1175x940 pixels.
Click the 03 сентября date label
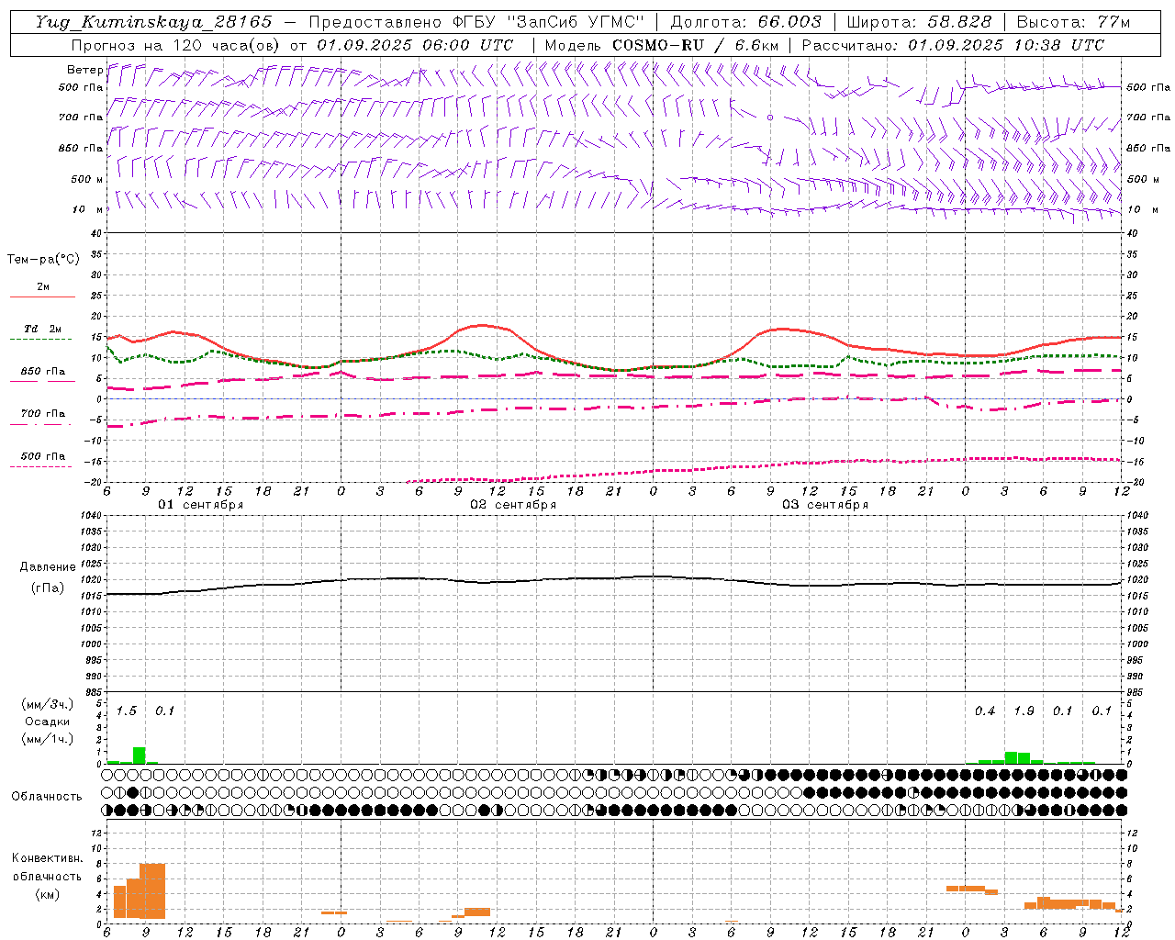point(825,505)
